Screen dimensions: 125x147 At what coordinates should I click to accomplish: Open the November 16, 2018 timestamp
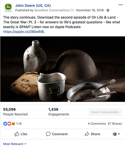tap(90, 10)
